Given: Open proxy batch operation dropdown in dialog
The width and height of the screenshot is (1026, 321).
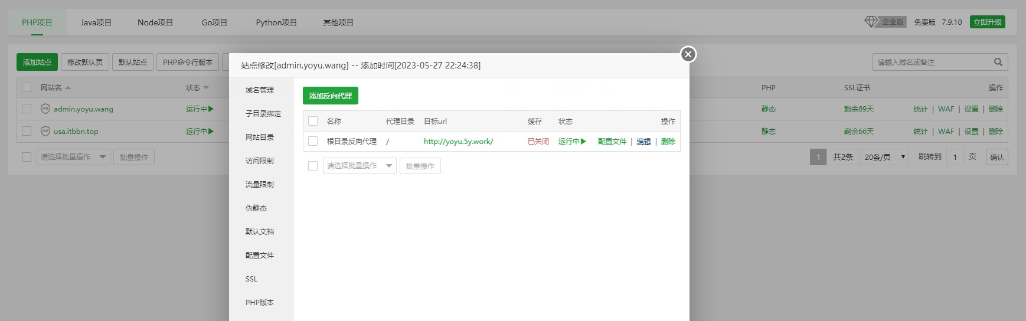Looking at the screenshot, I should pyautogui.click(x=360, y=166).
